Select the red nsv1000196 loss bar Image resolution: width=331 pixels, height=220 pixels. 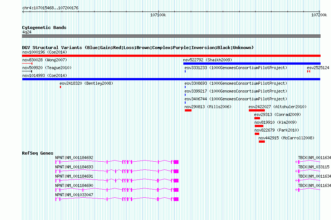(x=171, y=56)
